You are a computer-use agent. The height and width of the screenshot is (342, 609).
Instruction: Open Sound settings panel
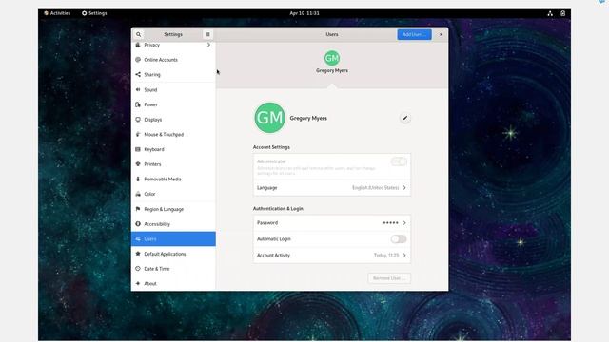tap(173, 89)
